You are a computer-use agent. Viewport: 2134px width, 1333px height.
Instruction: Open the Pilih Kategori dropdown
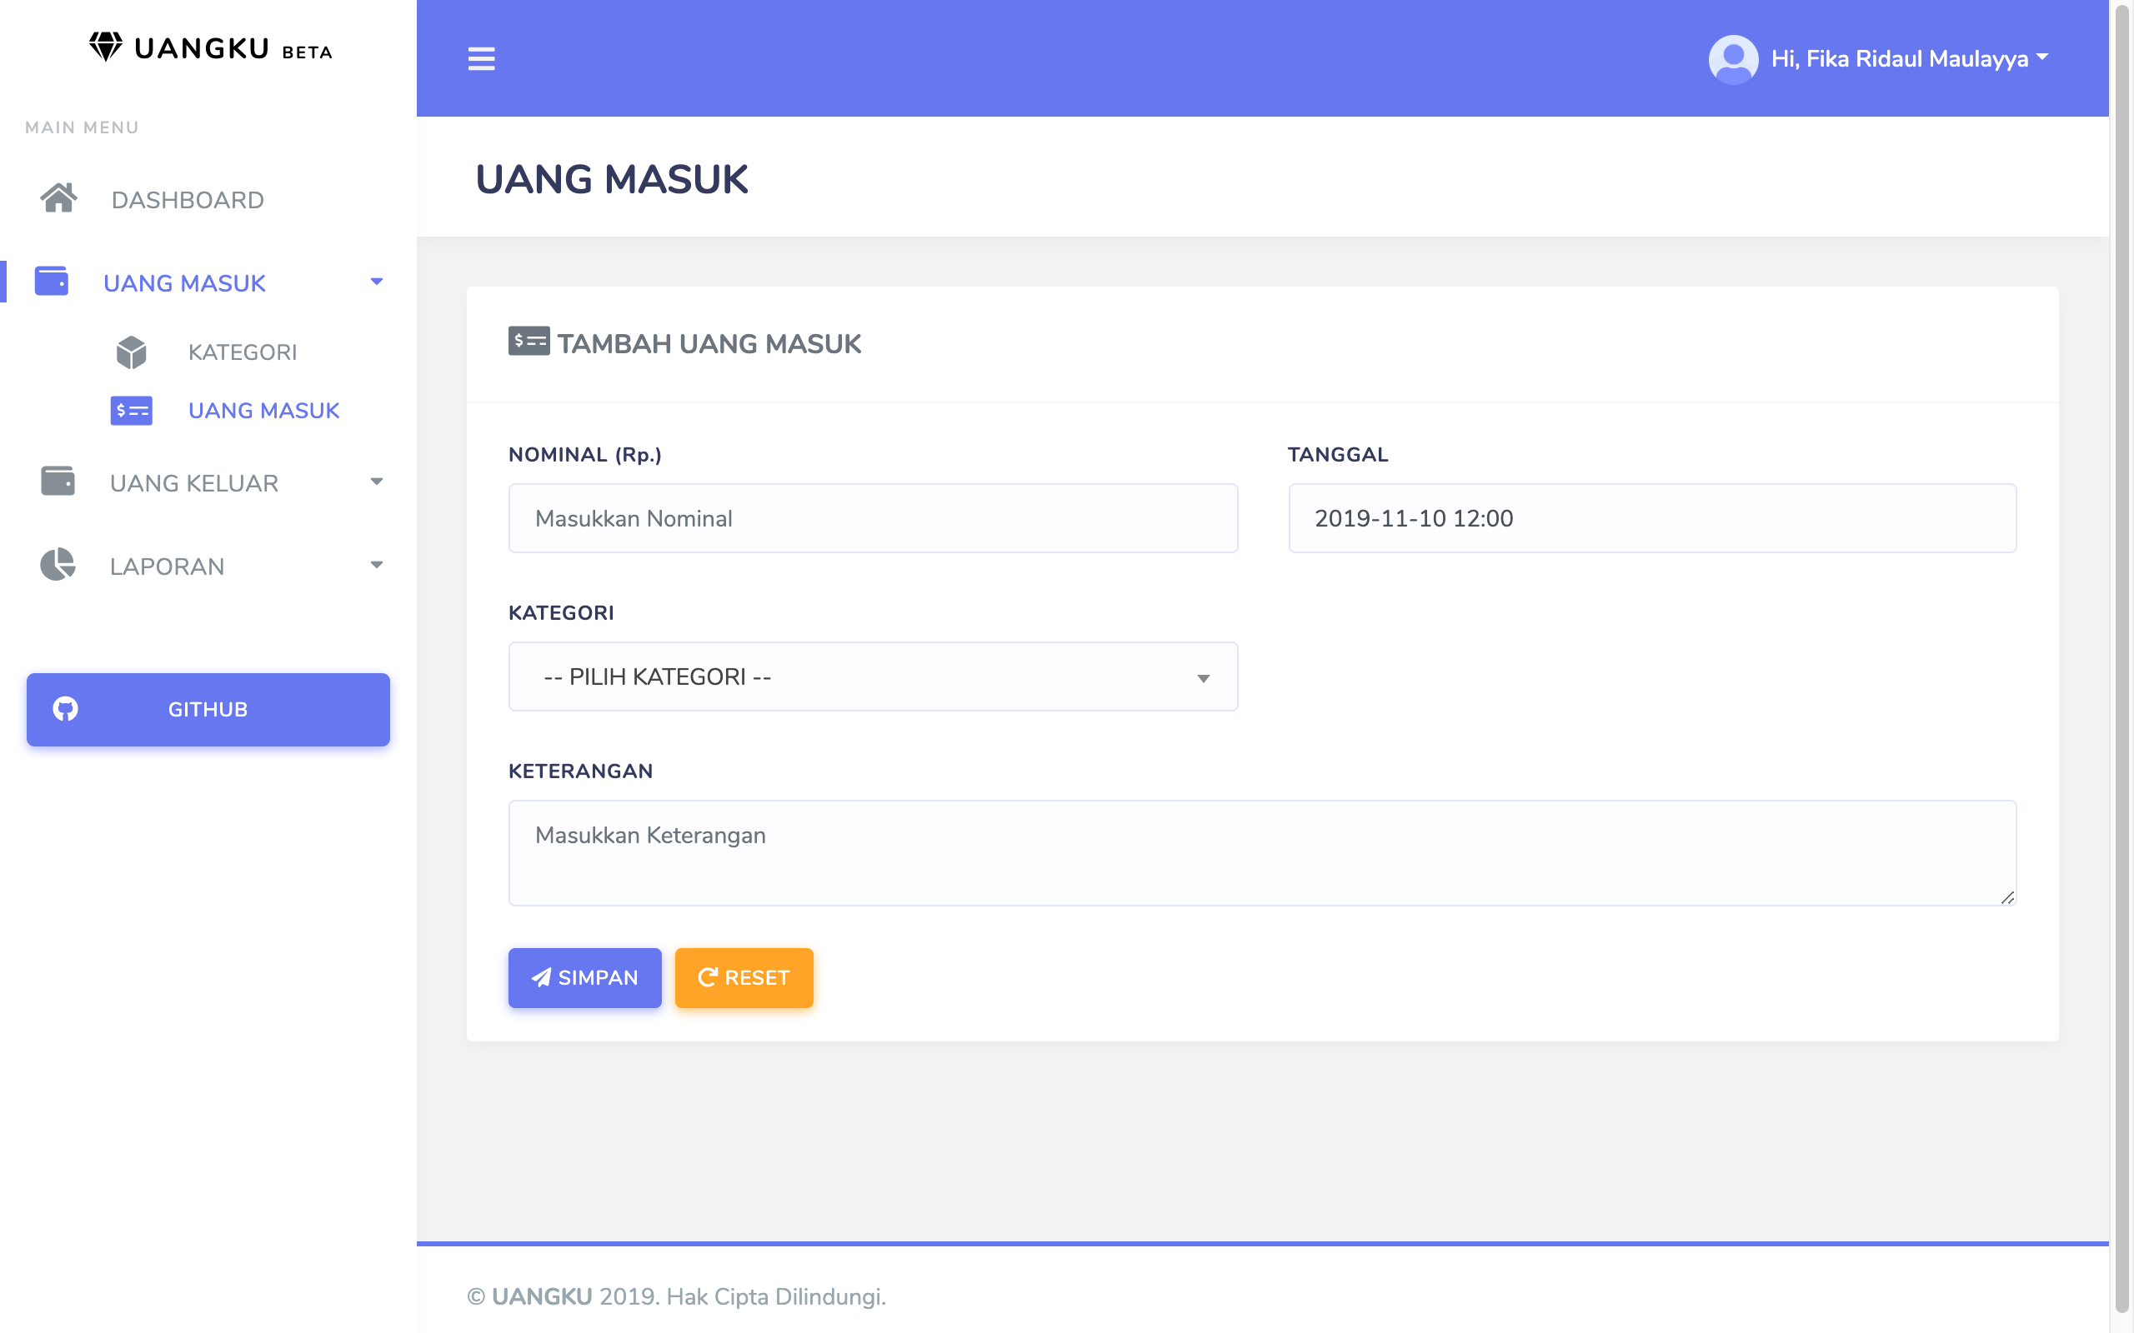coord(872,676)
